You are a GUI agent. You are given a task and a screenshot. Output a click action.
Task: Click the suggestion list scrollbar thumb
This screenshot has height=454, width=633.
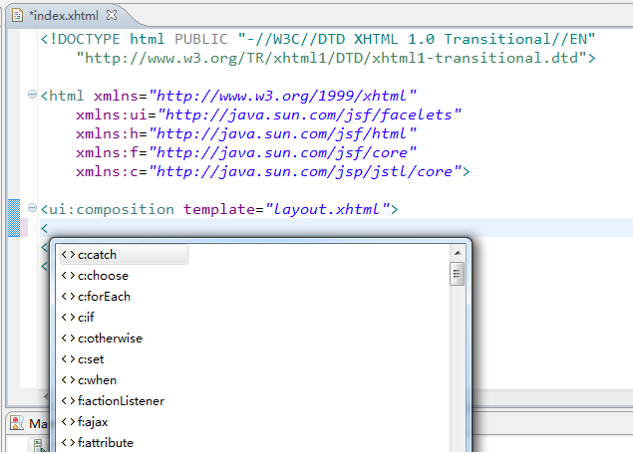click(x=458, y=274)
